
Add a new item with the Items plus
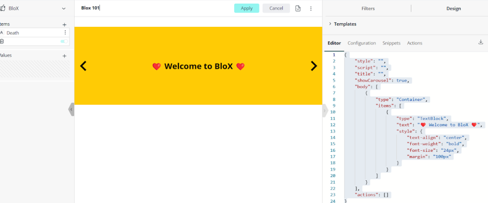tap(64, 24)
